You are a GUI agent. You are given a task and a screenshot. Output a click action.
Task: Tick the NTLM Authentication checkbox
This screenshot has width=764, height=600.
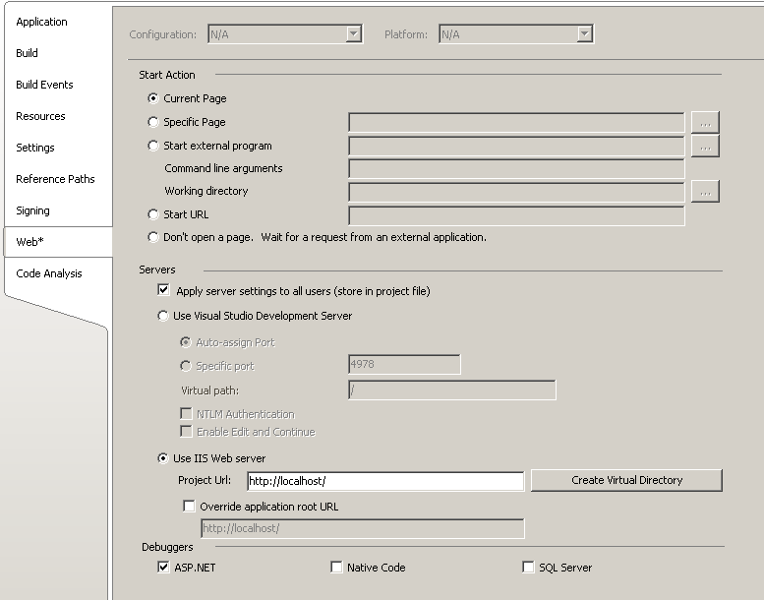(186, 414)
